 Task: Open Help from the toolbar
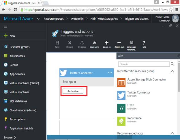tap(144, 44)
